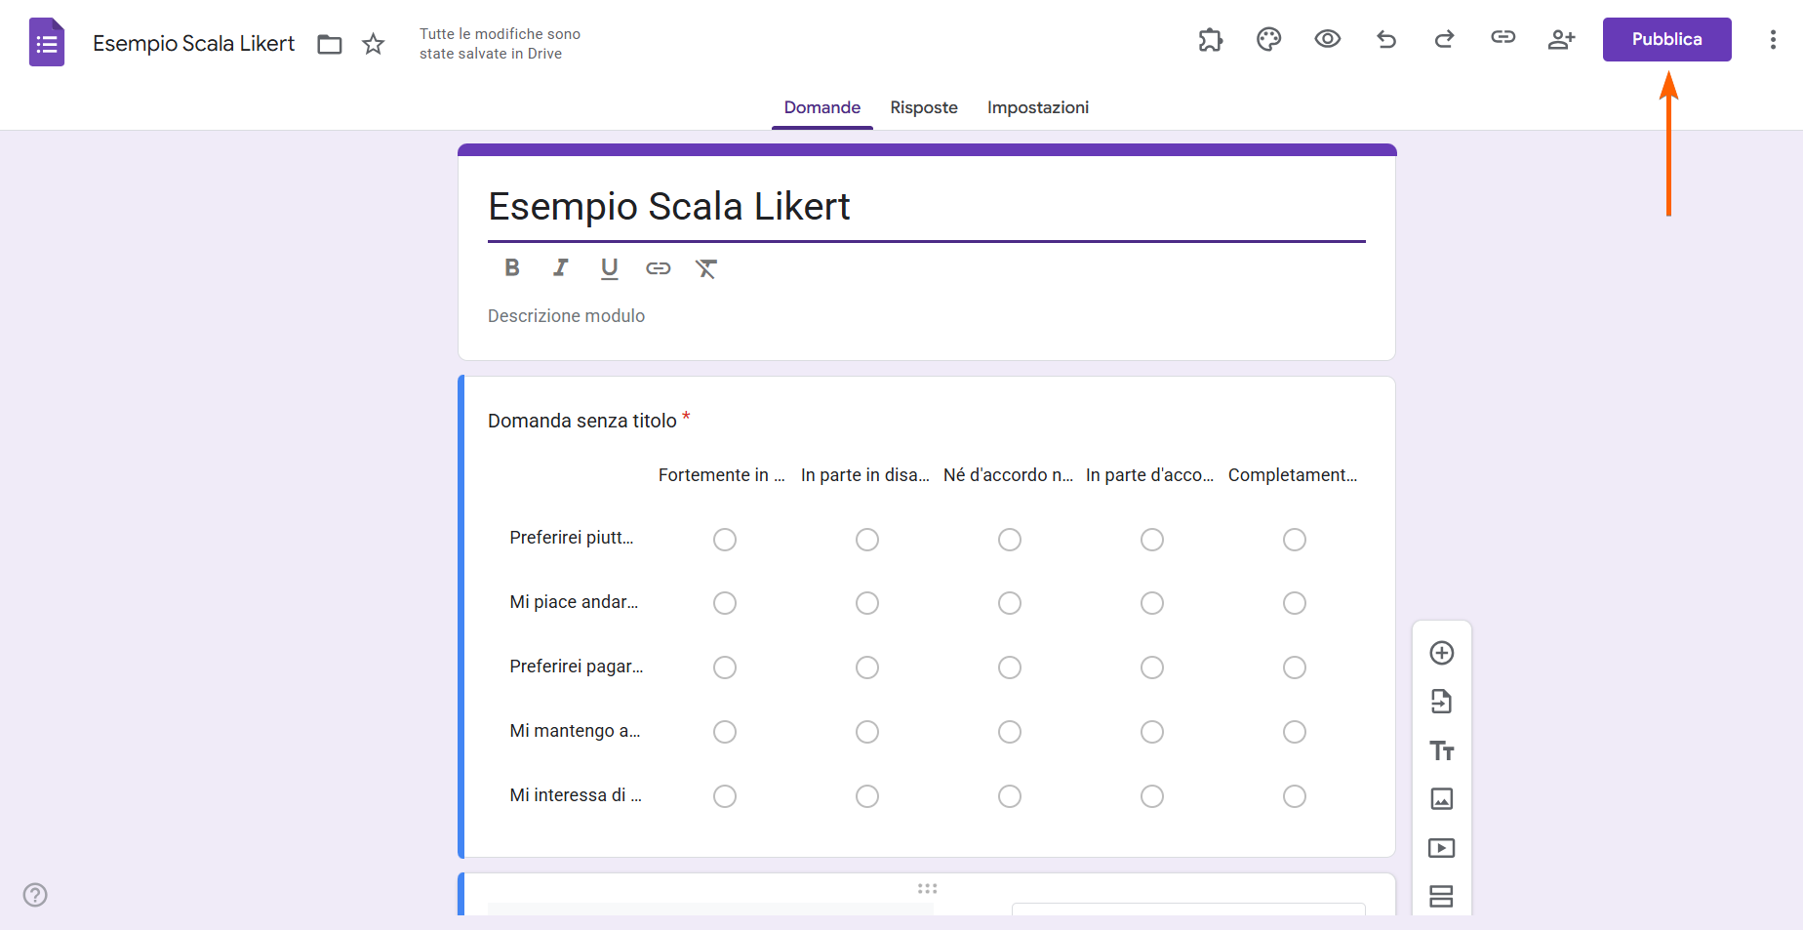Add a video to the form
Image resolution: width=1803 pixels, height=930 pixels.
click(x=1441, y=847)
